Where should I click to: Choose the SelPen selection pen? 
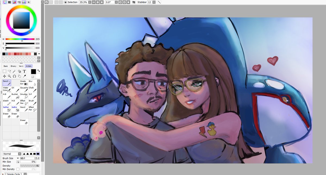(x=7, y=109)
